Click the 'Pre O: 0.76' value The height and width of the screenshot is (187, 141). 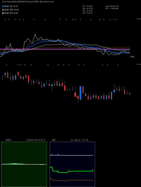pos(88,6)
